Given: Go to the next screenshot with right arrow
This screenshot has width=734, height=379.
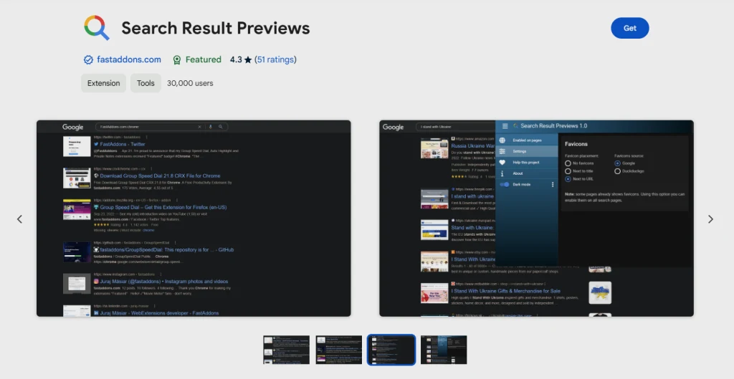Looking at the screenshot, I should click(x=710, y=219).
